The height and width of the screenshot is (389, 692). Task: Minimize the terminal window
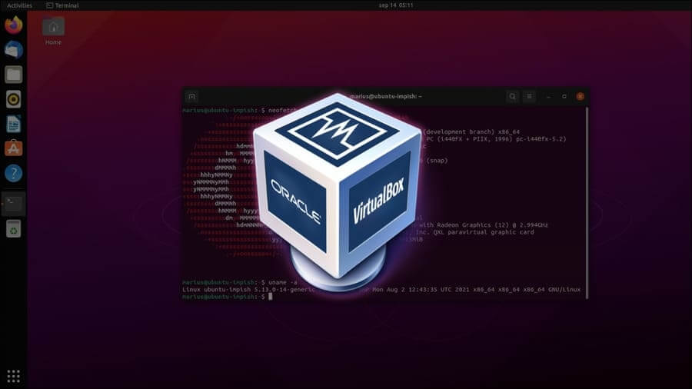point(548,97)
